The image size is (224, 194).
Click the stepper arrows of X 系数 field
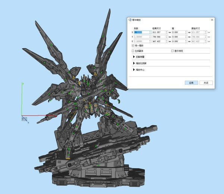pos(150,32)
